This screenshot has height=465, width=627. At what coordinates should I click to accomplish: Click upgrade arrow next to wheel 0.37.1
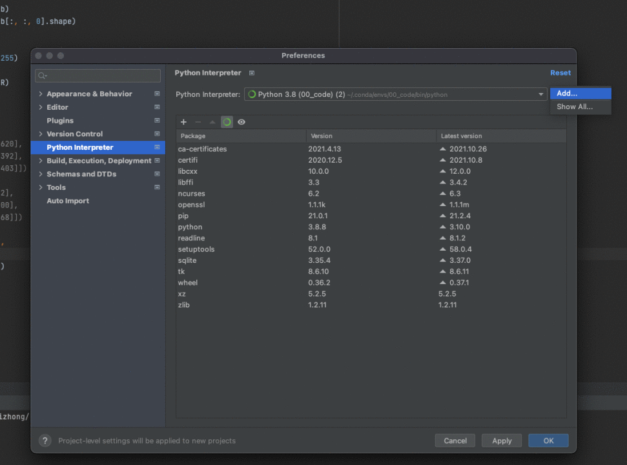(x=443, y=282)
